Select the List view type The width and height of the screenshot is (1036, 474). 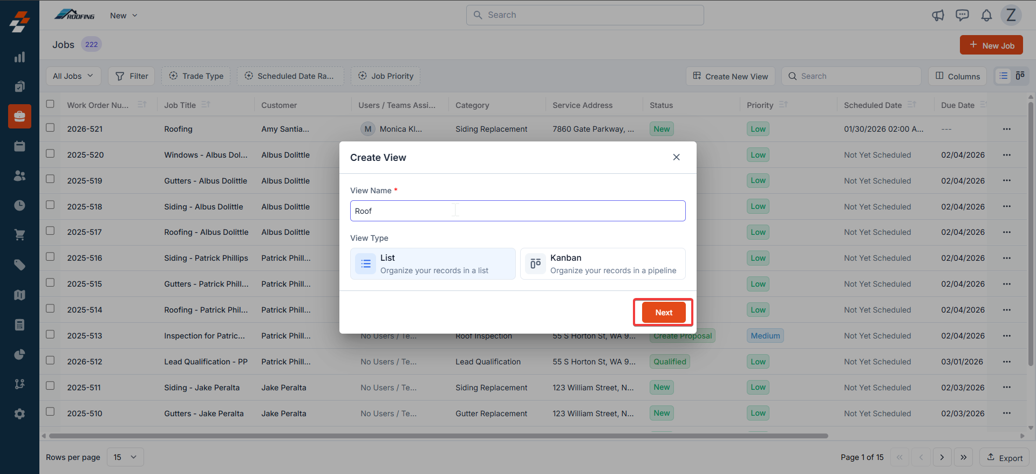pyautogui.click(x=433, y=264)
